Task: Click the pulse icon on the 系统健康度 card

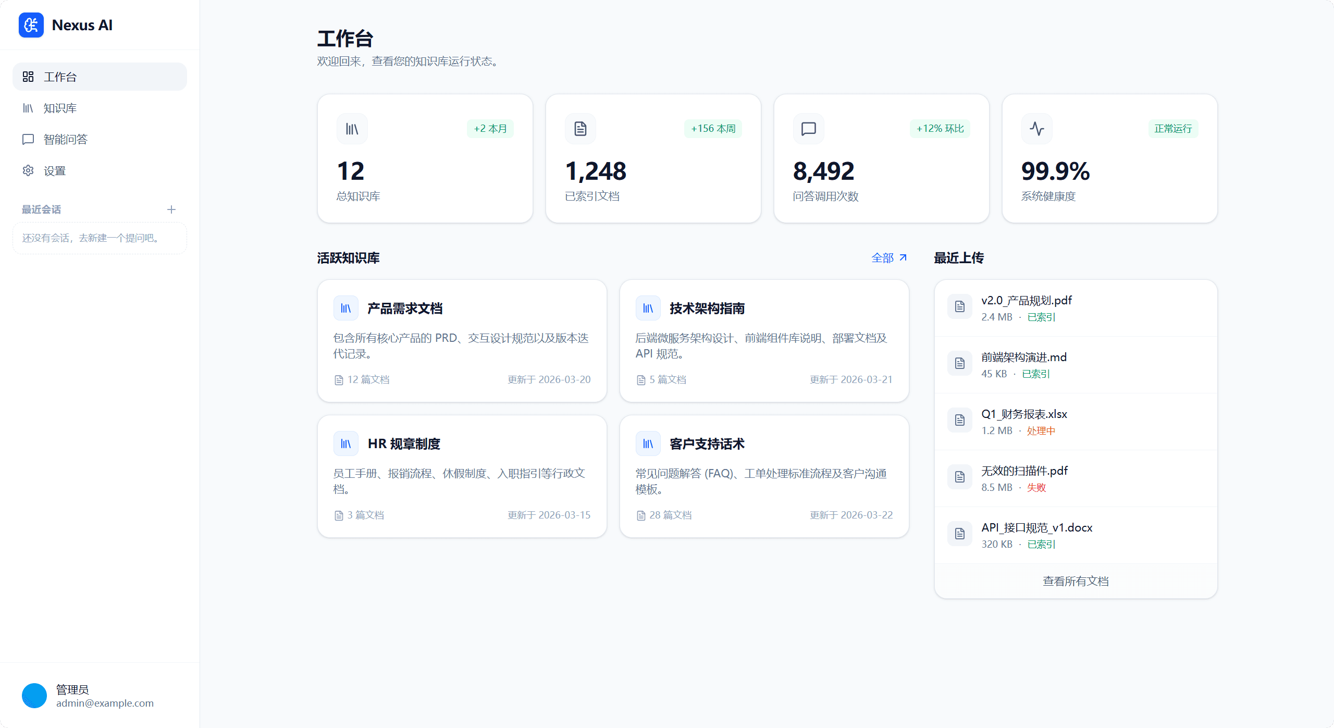Action: (1036, 129)
